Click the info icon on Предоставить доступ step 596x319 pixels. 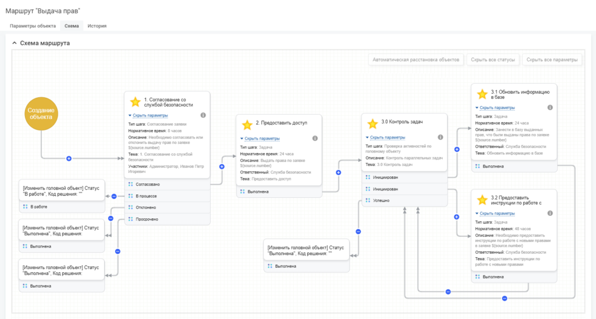[315, 139]
